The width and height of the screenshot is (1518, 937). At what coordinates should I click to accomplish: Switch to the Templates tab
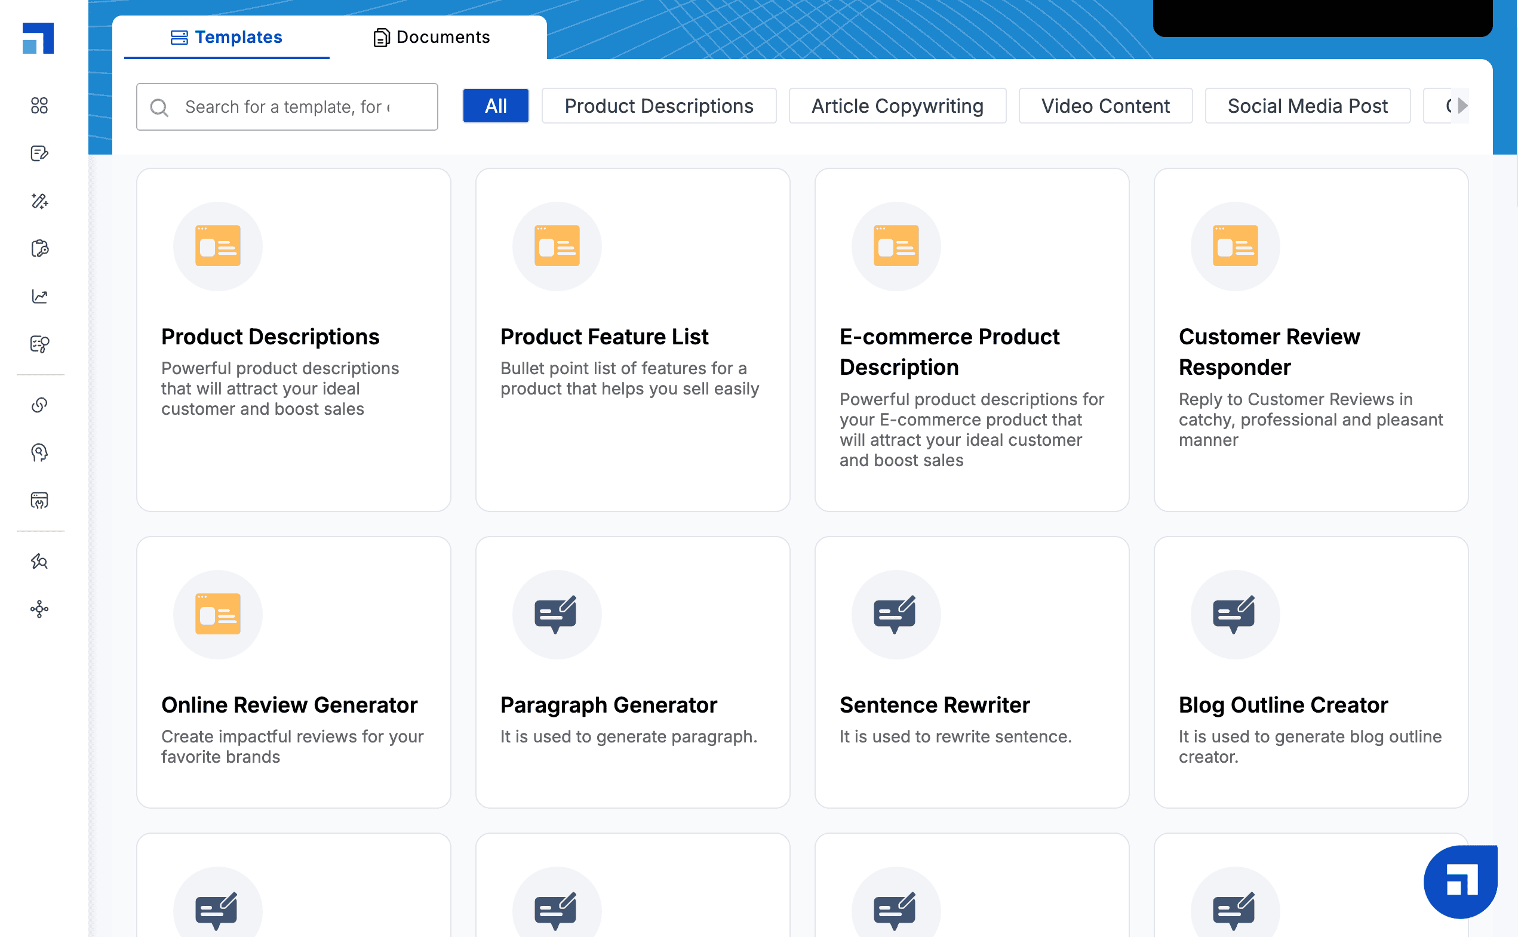click(x=226, y=37)
